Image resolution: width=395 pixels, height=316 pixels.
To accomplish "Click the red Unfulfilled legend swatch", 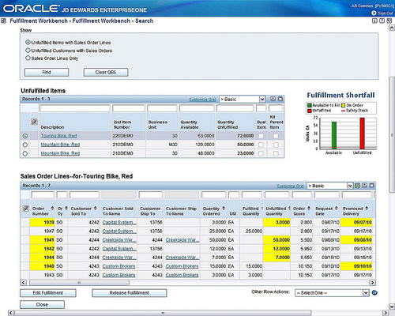I will (x=310, y=111).
